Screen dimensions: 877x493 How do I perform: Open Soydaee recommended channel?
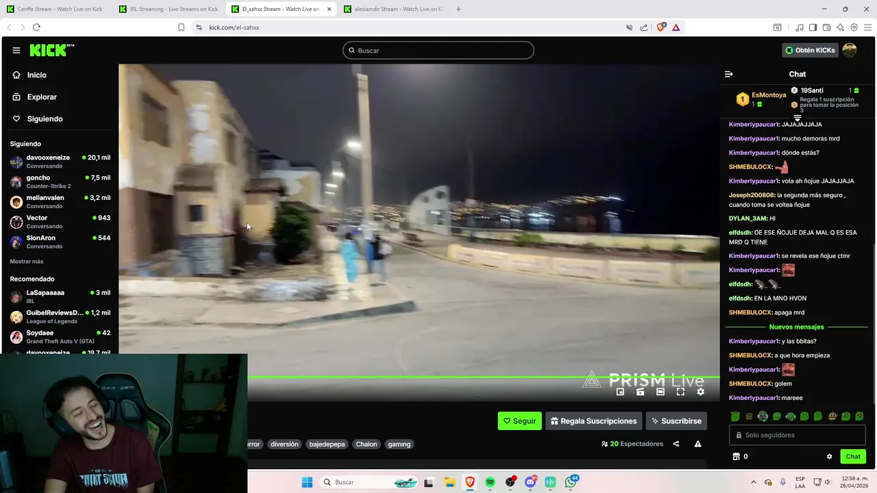point(60,336)
